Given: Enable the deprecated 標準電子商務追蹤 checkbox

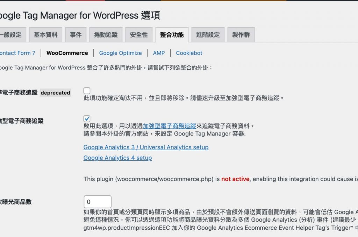Looking at the screenshot, I should pos(87,91).
